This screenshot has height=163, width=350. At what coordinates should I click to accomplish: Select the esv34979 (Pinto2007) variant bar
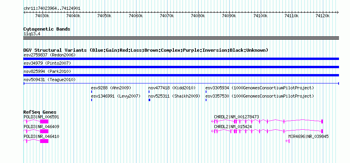pos(181,67)
